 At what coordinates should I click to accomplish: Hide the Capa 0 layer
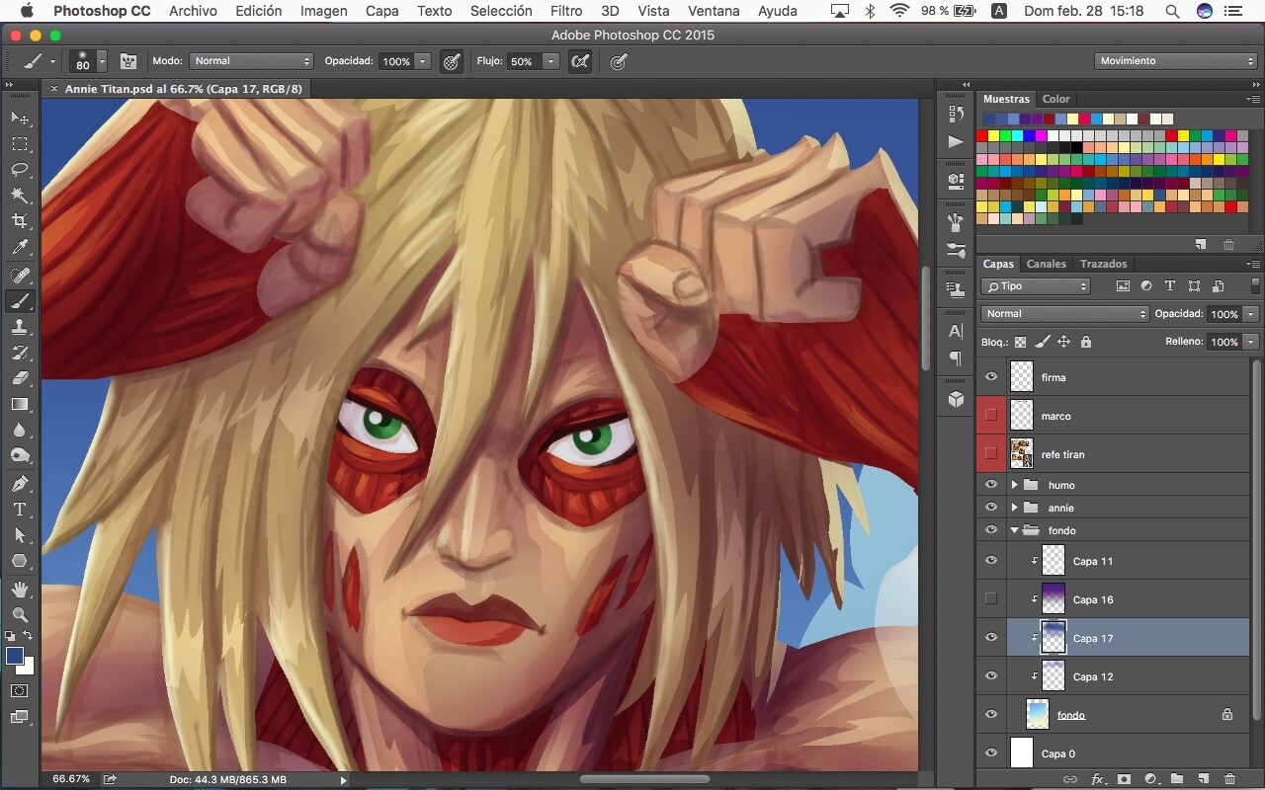[991, 753]
